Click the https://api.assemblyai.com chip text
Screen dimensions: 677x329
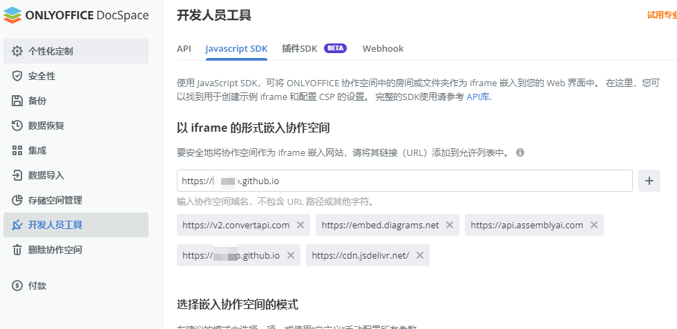tap(526, 225)
